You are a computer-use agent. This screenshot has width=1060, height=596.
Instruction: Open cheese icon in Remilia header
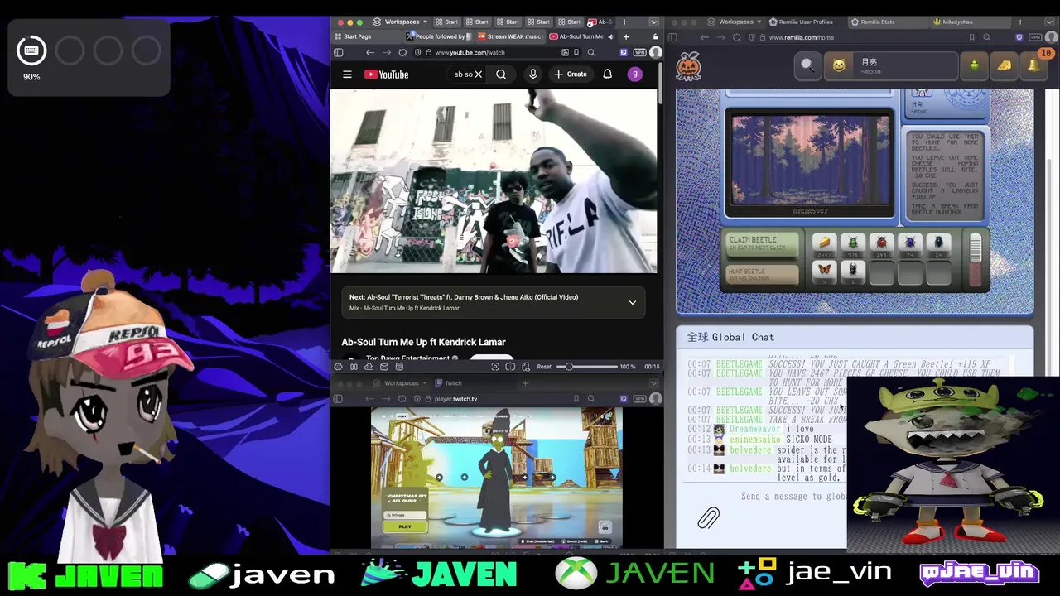[x=1004, y=65]
